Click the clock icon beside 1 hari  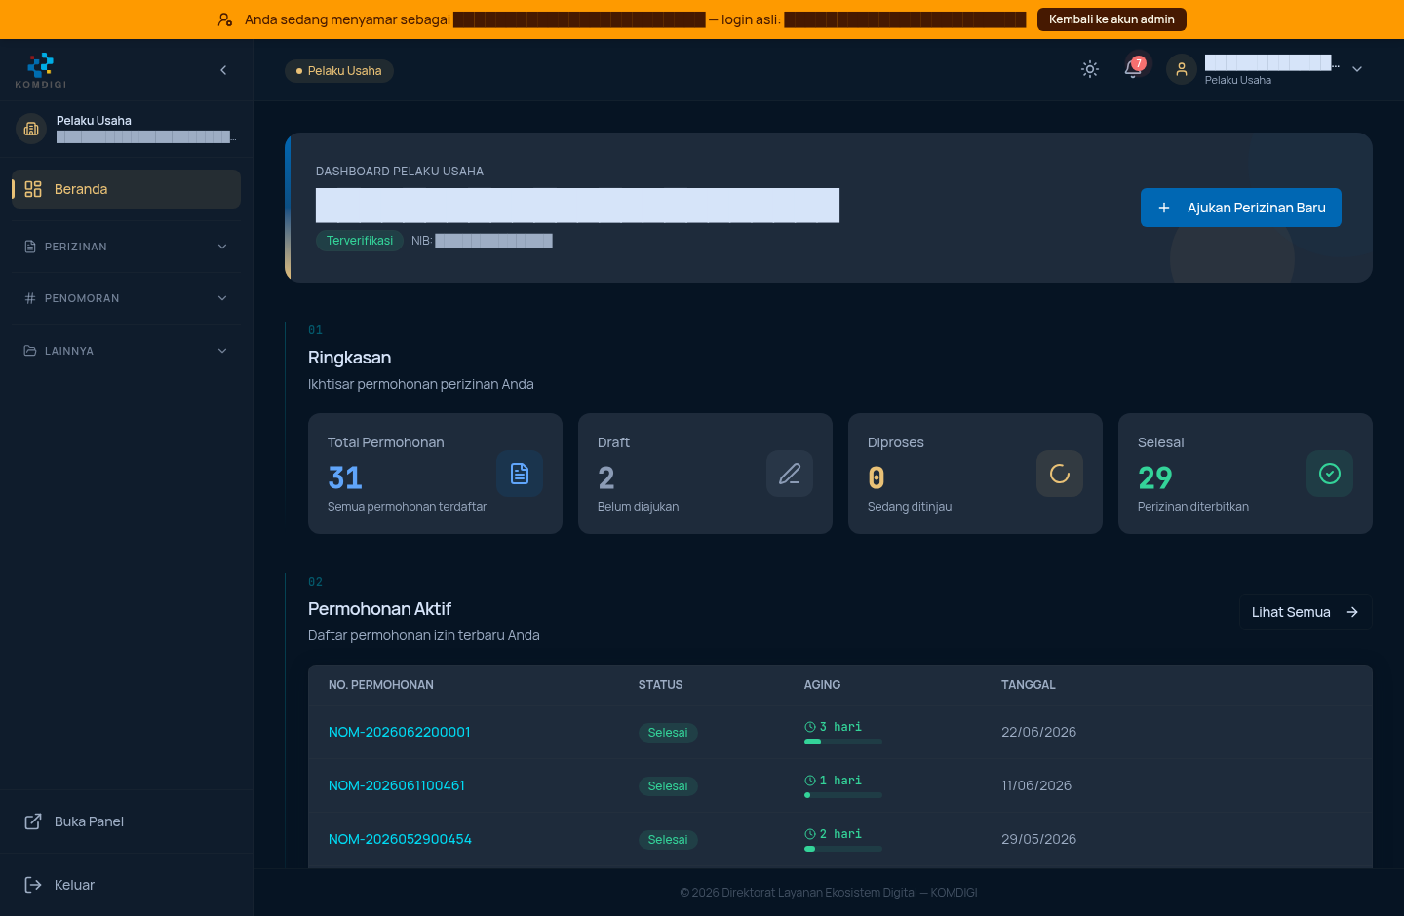pyautogui.click(x=810, y=781)
